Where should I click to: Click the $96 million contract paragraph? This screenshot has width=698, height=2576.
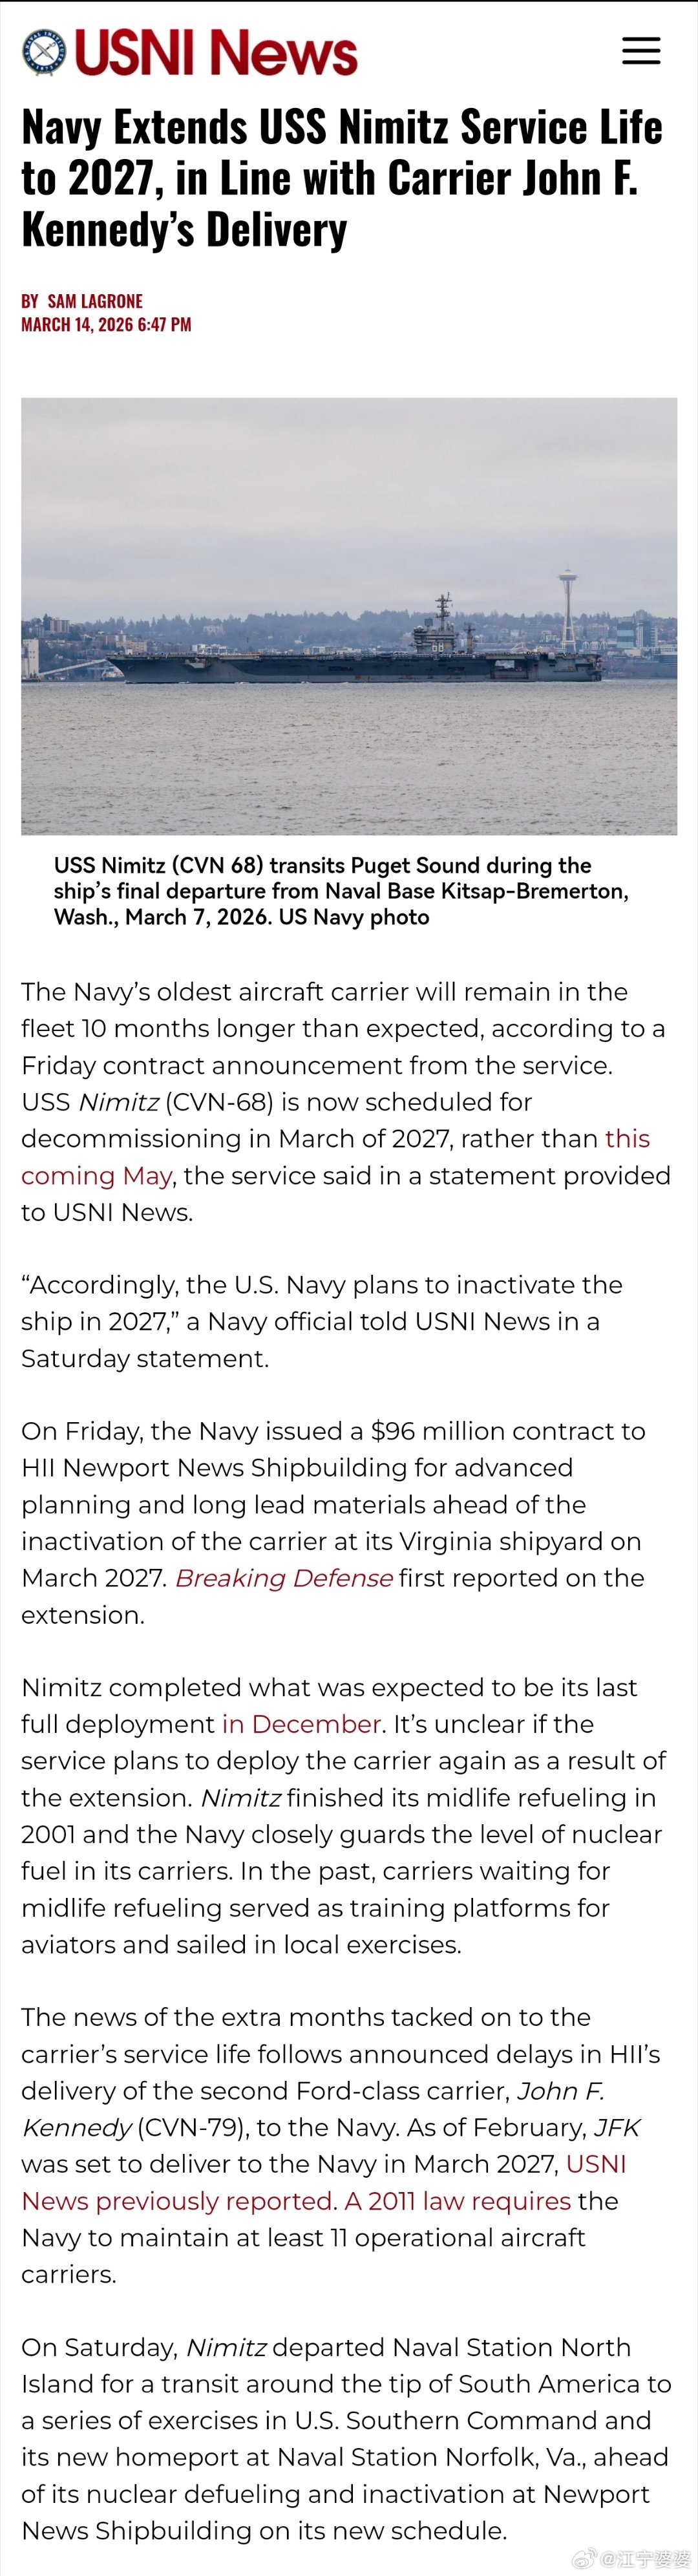point(333,1522)
